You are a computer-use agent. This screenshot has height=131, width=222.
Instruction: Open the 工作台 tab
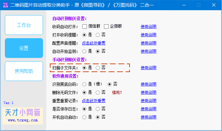24,25
